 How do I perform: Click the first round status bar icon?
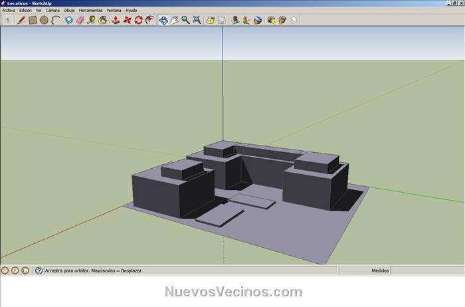tap(5, 271)
